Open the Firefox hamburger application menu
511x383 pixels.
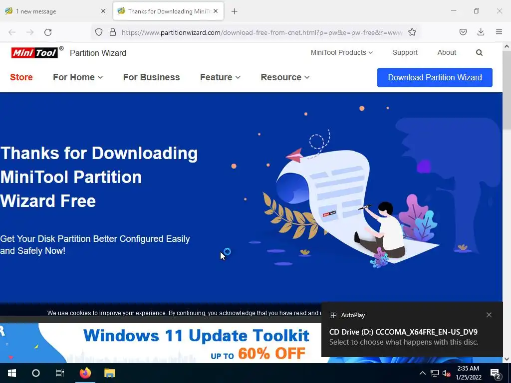(499, 32)
